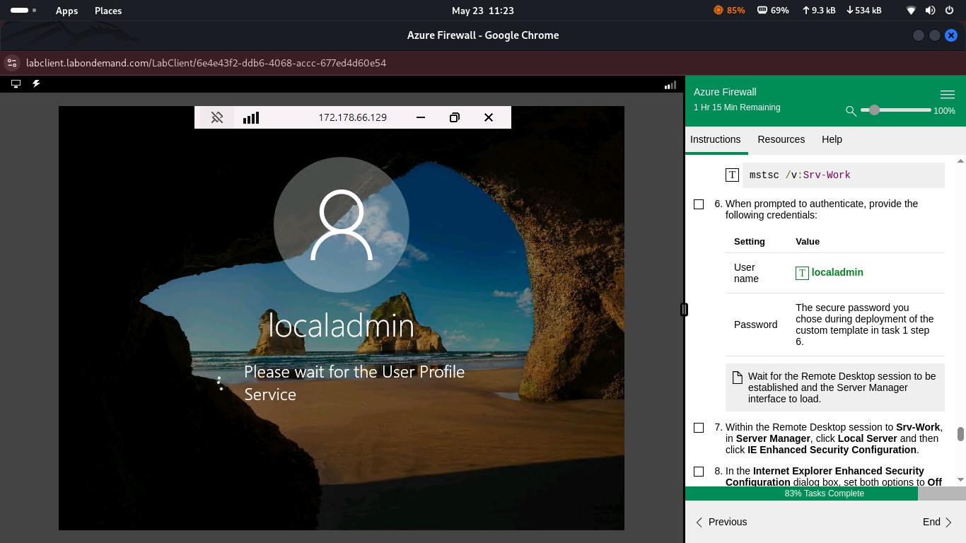Go back using the Previous button
Image resolution: width=966 pixels, height=543 pixels.
[726, 522]
